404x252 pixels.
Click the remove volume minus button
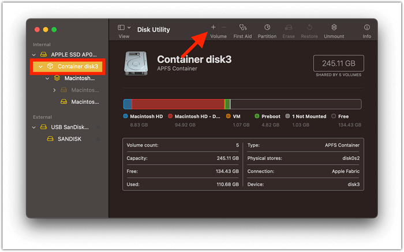224,27
